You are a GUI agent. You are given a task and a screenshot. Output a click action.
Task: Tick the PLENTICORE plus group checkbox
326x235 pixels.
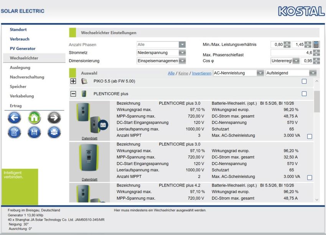[304, 94]
